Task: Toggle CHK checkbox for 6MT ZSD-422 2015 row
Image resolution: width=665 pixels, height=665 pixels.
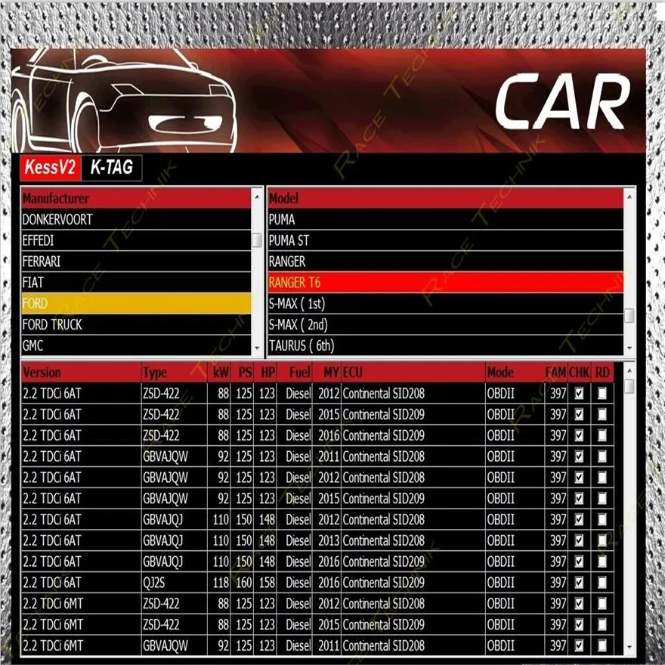Action: tap(579, 624)
